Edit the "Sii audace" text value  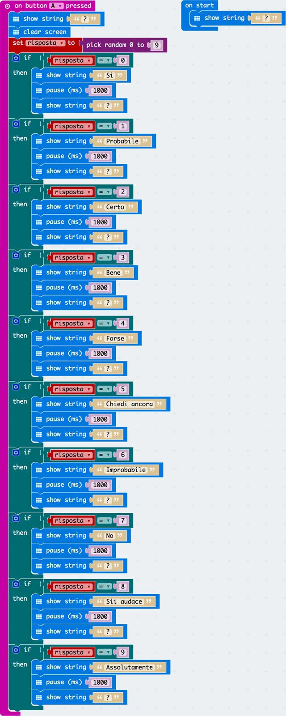tap(124, 601)
